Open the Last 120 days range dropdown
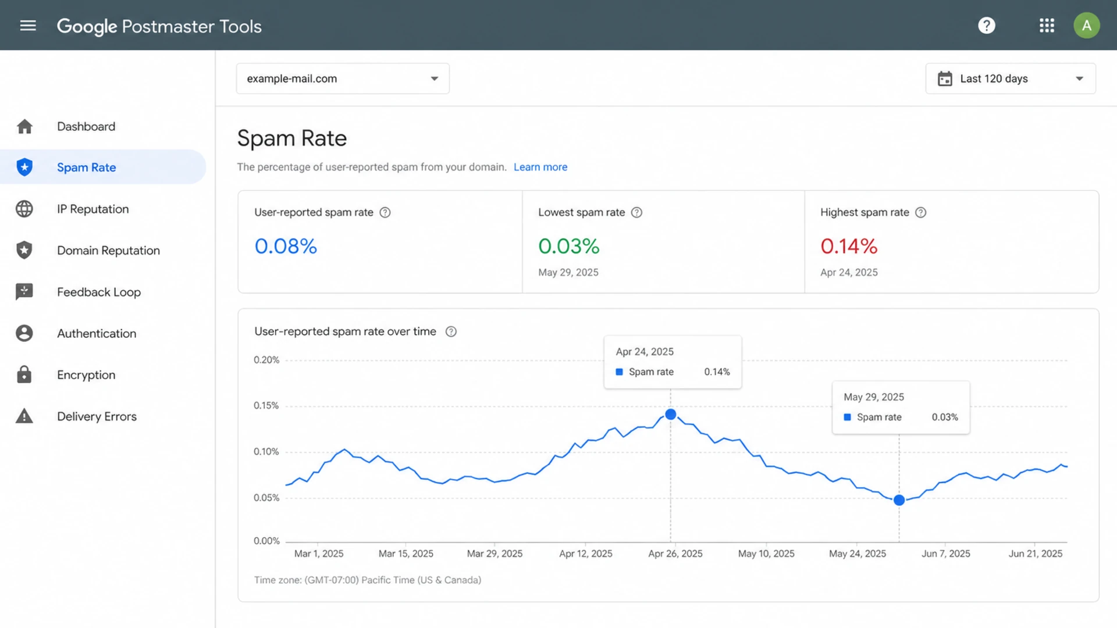Viewport: 1117px width, 628px height. 1011,78
